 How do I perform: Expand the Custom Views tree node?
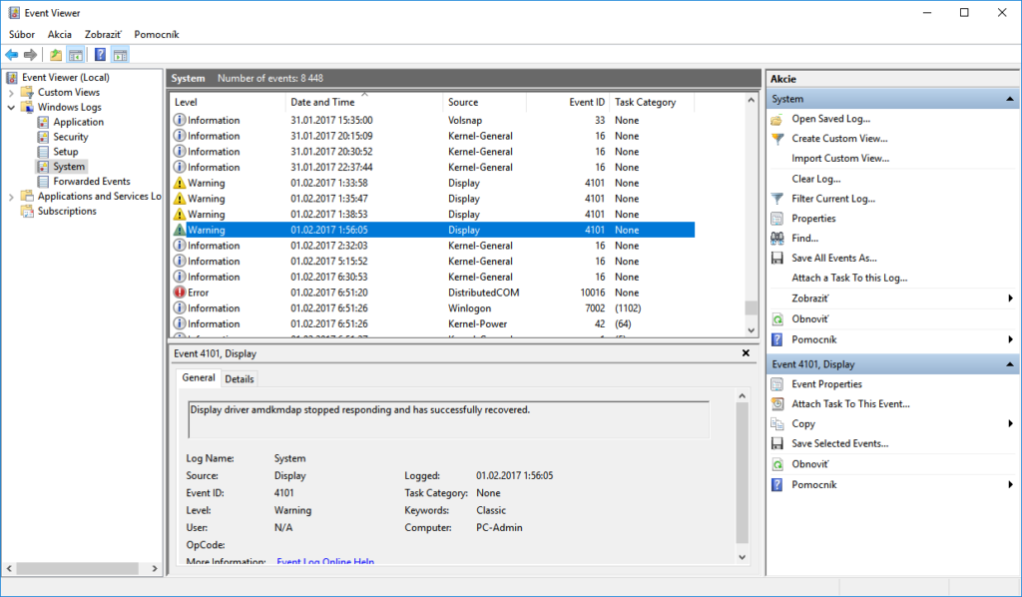click(11, 92)
